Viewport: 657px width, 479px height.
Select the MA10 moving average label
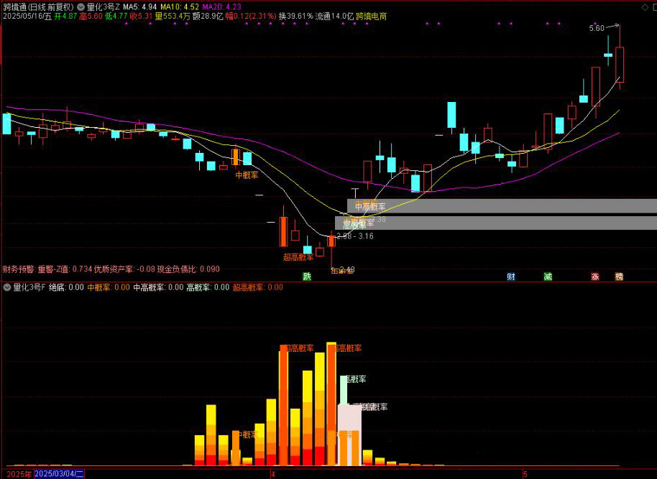pyautogui.click(x=182, y=6)
